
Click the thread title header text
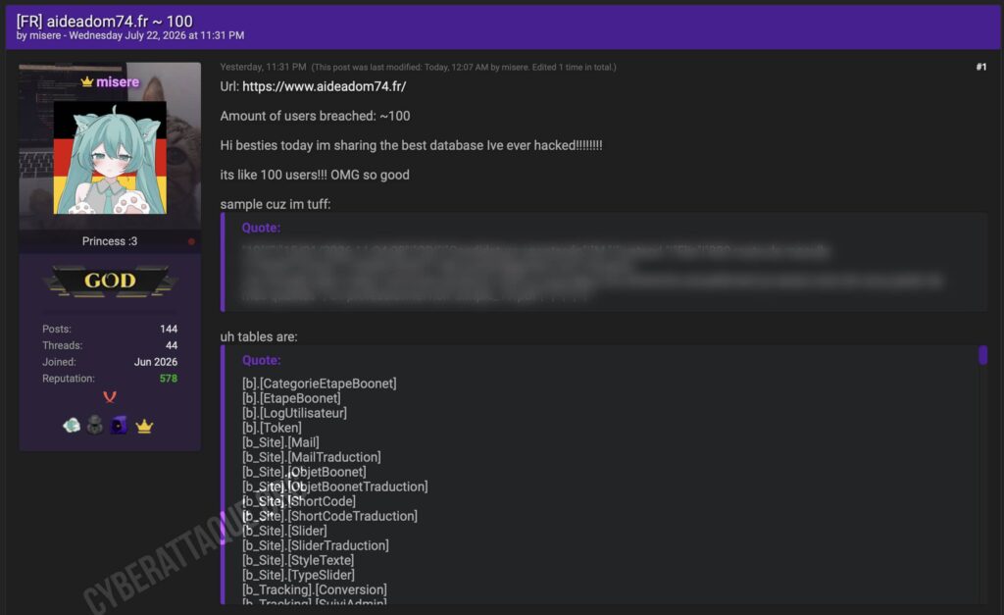(104, 22)
